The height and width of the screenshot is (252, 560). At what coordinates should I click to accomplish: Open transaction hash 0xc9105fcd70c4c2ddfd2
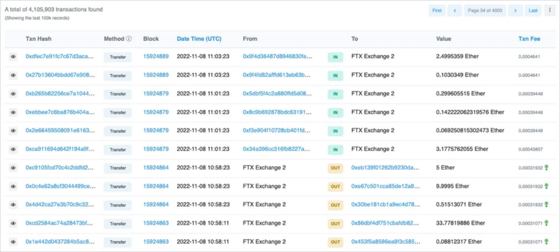click(x=60, y=168)
